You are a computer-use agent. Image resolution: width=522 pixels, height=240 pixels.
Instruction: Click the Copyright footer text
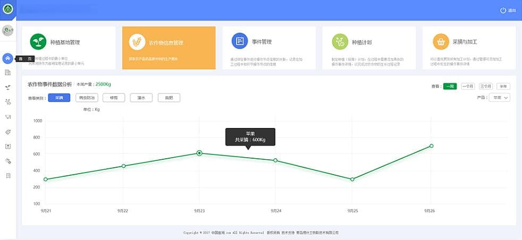[261, 233]
